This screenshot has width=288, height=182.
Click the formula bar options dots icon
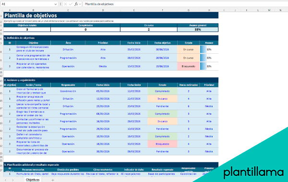click(60, 4)
